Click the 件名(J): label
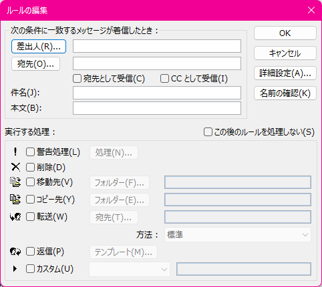322x287 pixels. pos(25,93)
